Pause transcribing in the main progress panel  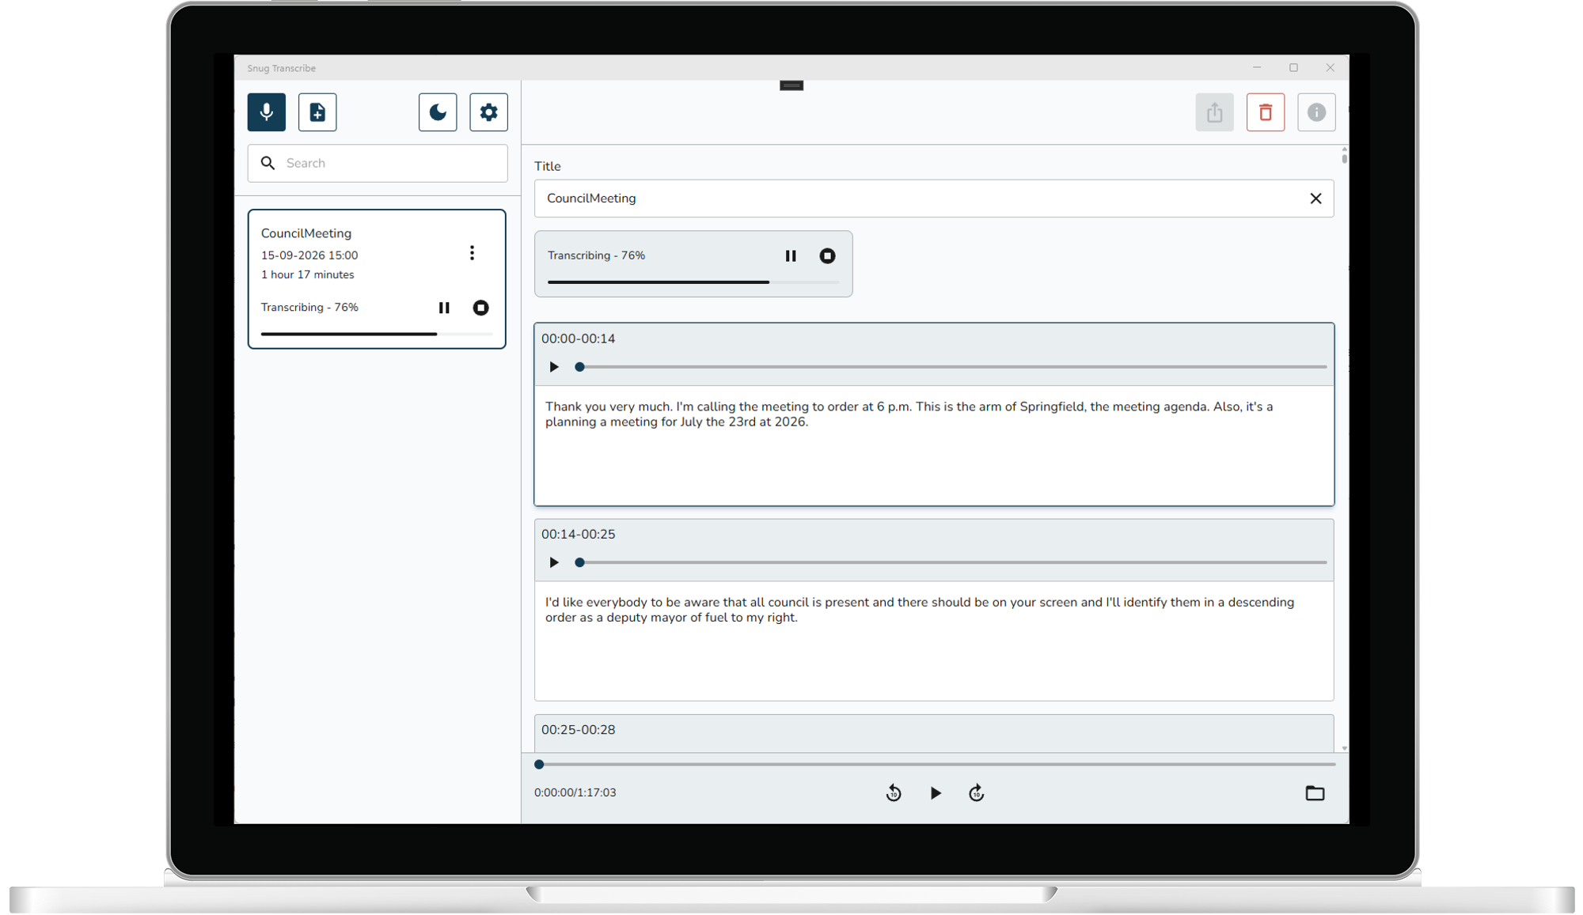click(791, 255)
